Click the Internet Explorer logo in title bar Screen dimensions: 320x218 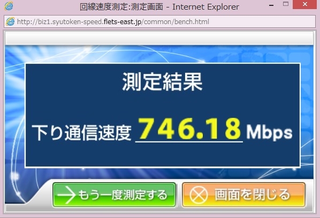(9, 6)
